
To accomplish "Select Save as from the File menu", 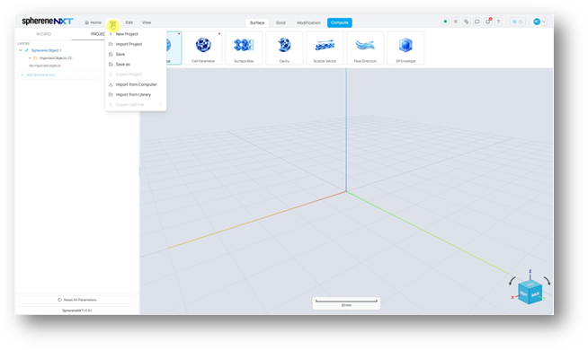I will pyautogui.click(x=136, y=65).
